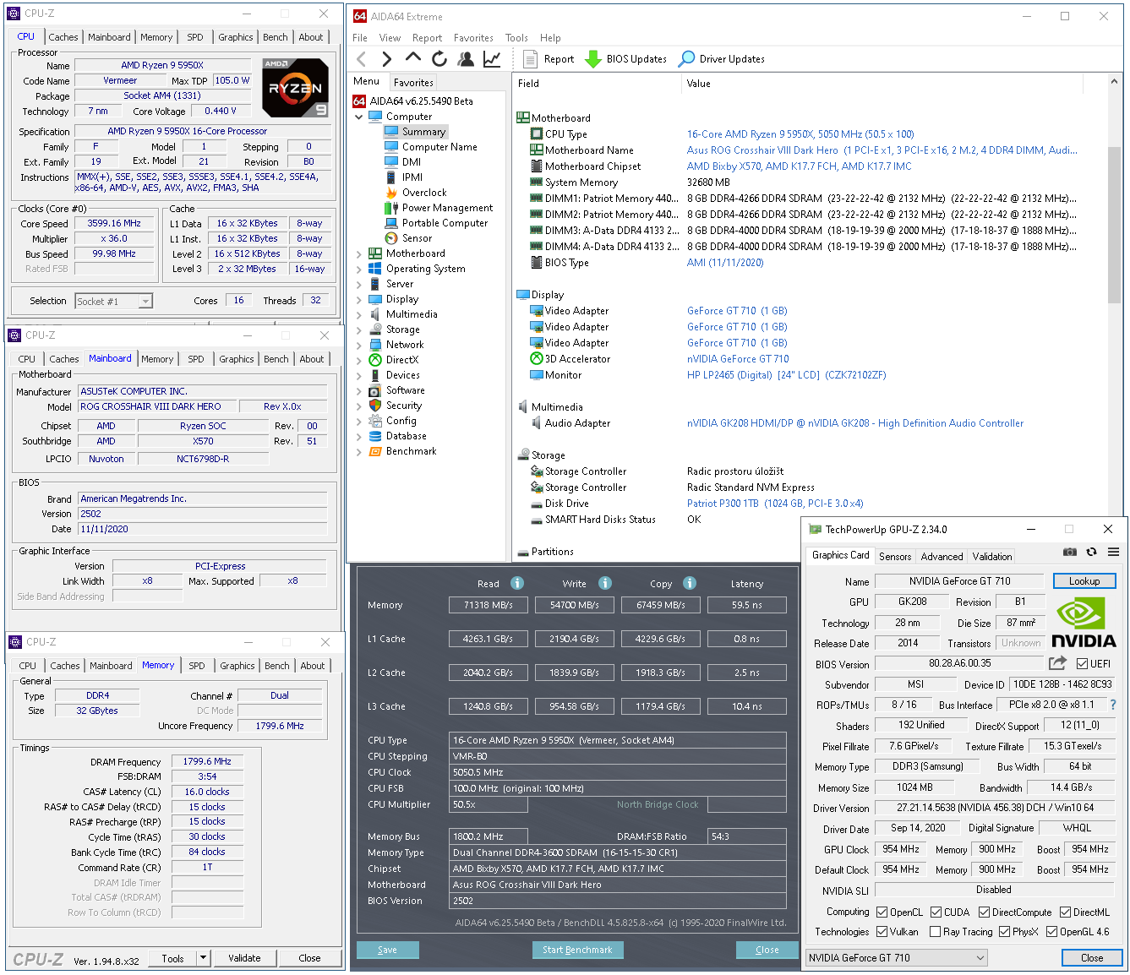Toggle the PhysX checkbox
This screenshot has height=975, width=1130.
coord(1004,932)
